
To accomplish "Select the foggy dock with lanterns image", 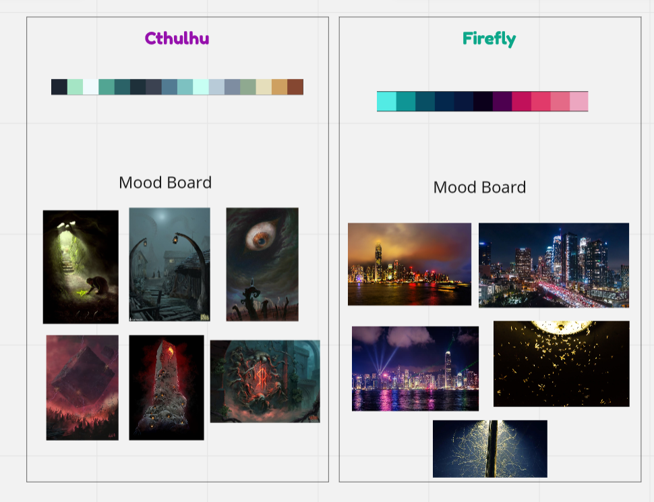I will point(170,264).
